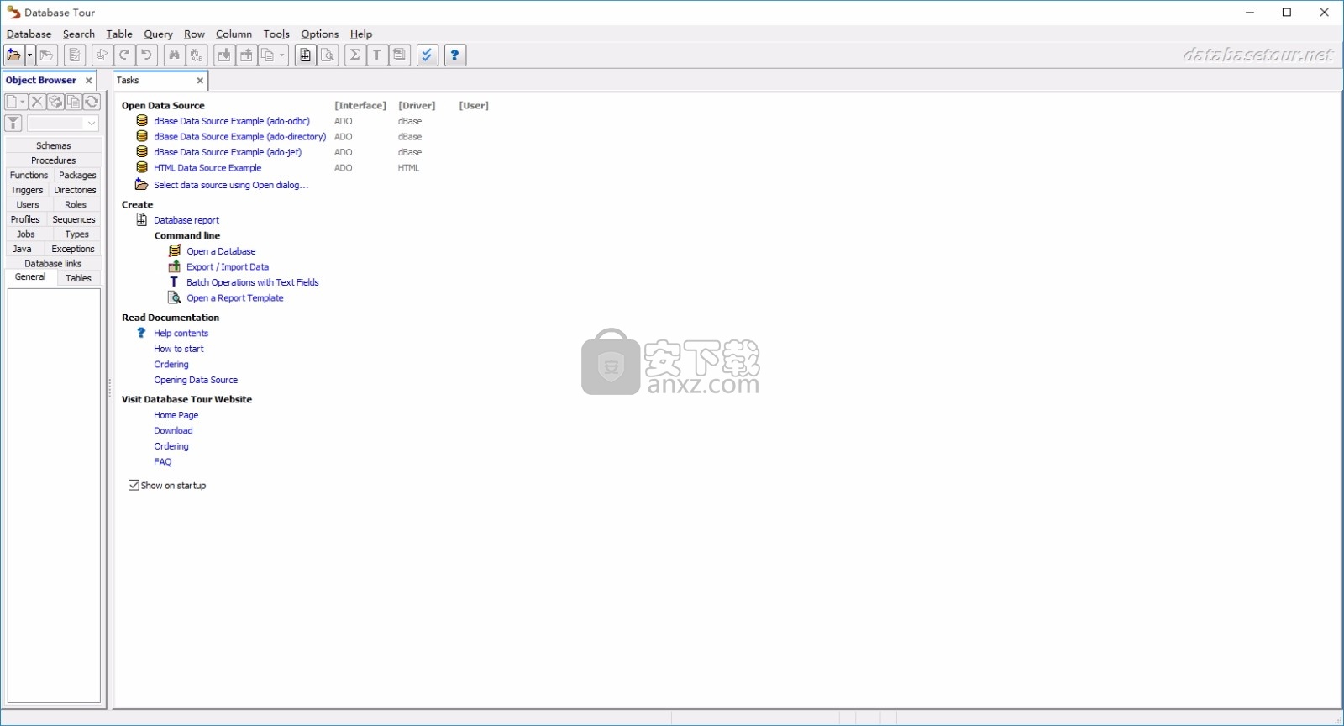
Task: Click the Database report toolbar icon
Action: pos(306,55)
